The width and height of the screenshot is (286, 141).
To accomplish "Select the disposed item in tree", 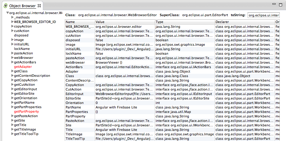I will click(21, 35).
